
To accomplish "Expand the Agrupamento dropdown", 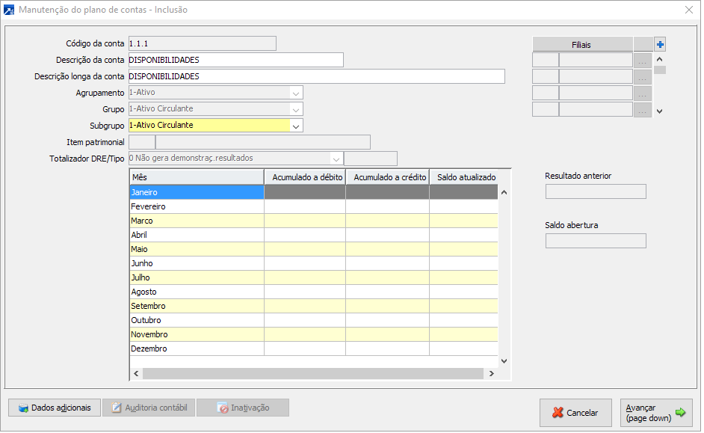I will tap(295, 93).
